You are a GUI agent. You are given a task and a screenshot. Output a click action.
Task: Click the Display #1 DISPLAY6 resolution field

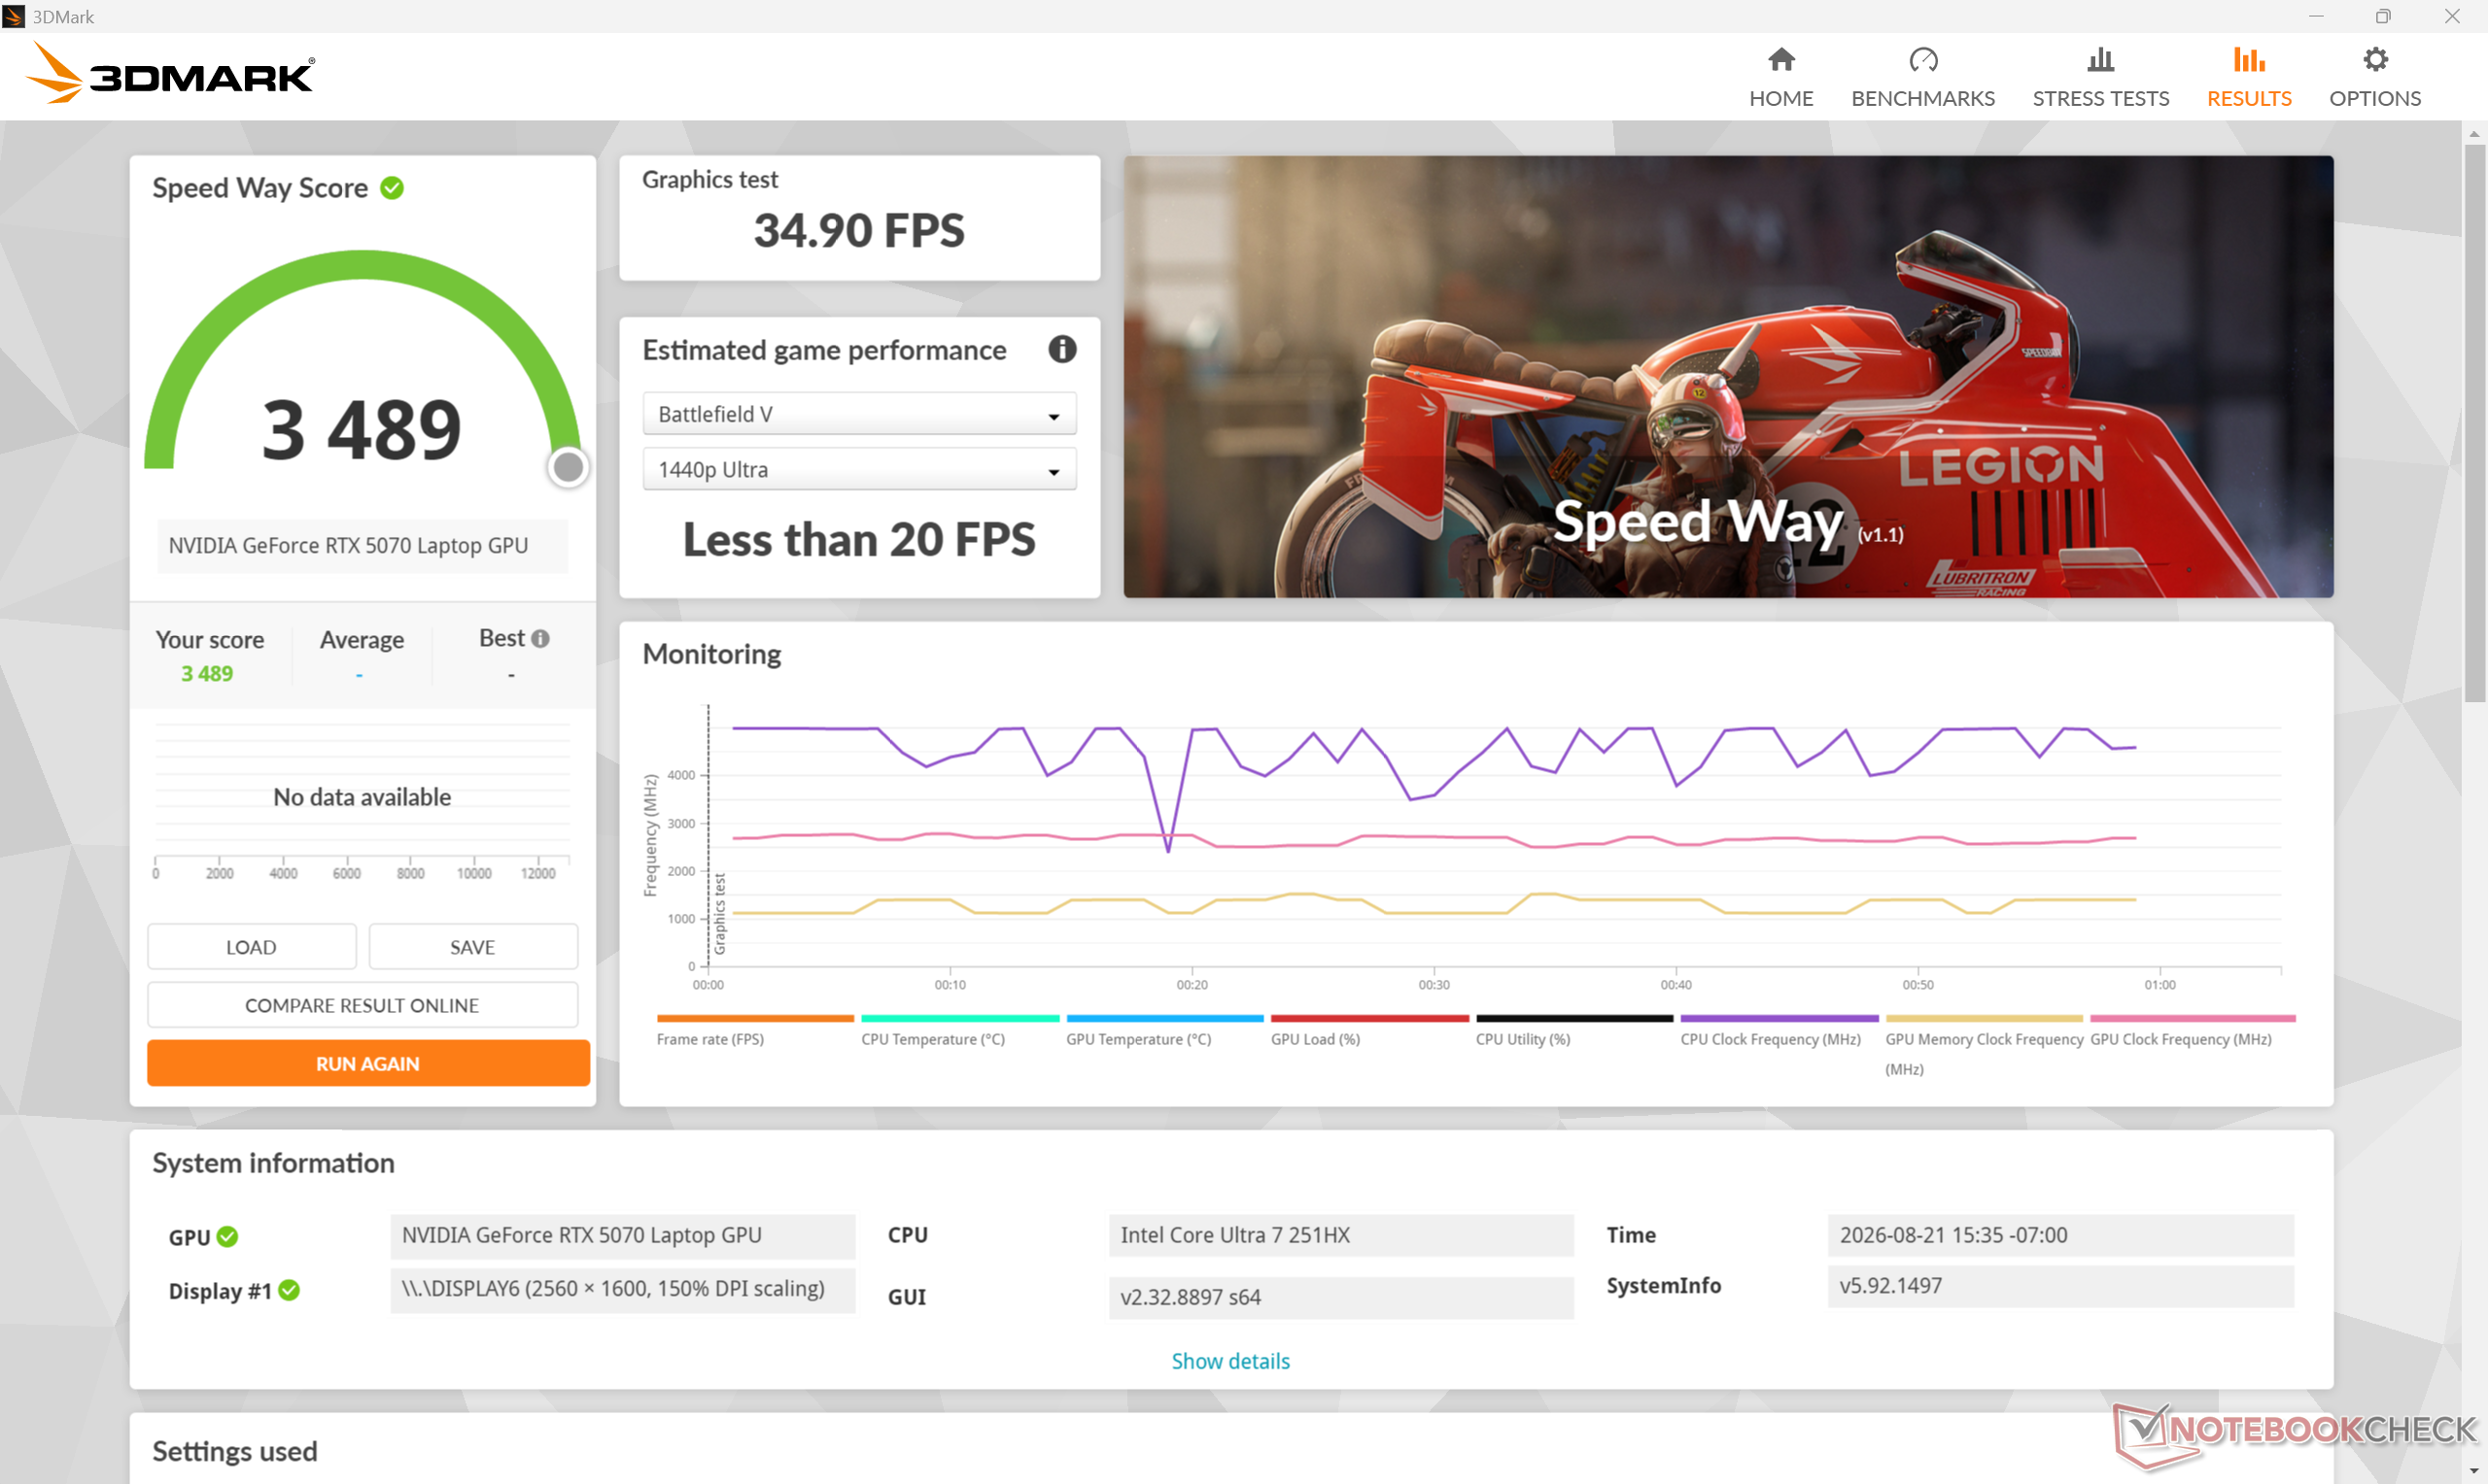(x=622, y=1290)
